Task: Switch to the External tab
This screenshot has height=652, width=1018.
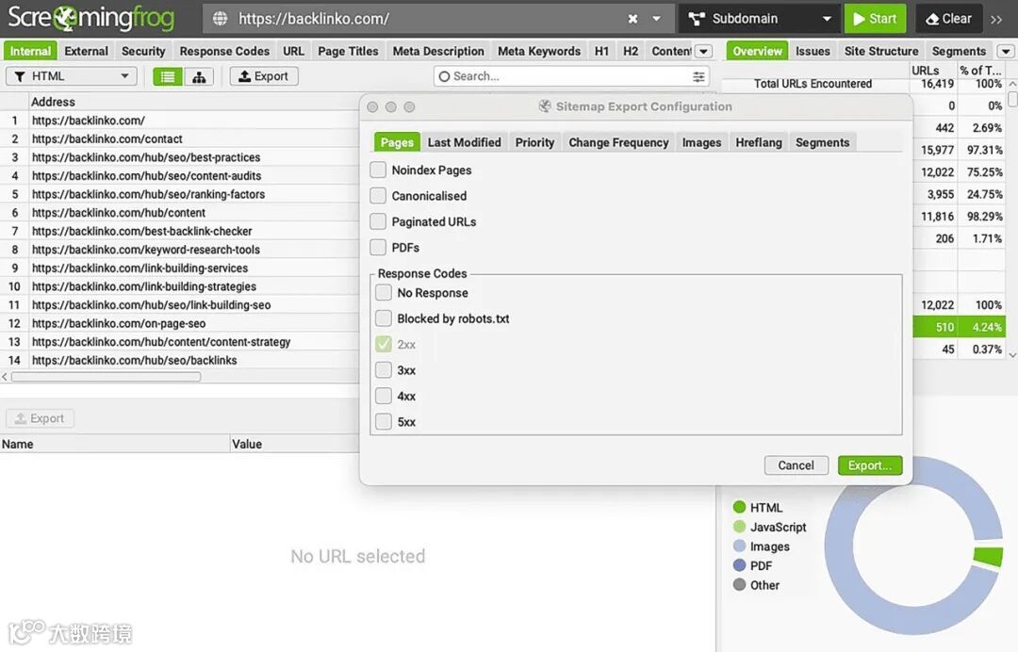Action: (x=87, y=51)
